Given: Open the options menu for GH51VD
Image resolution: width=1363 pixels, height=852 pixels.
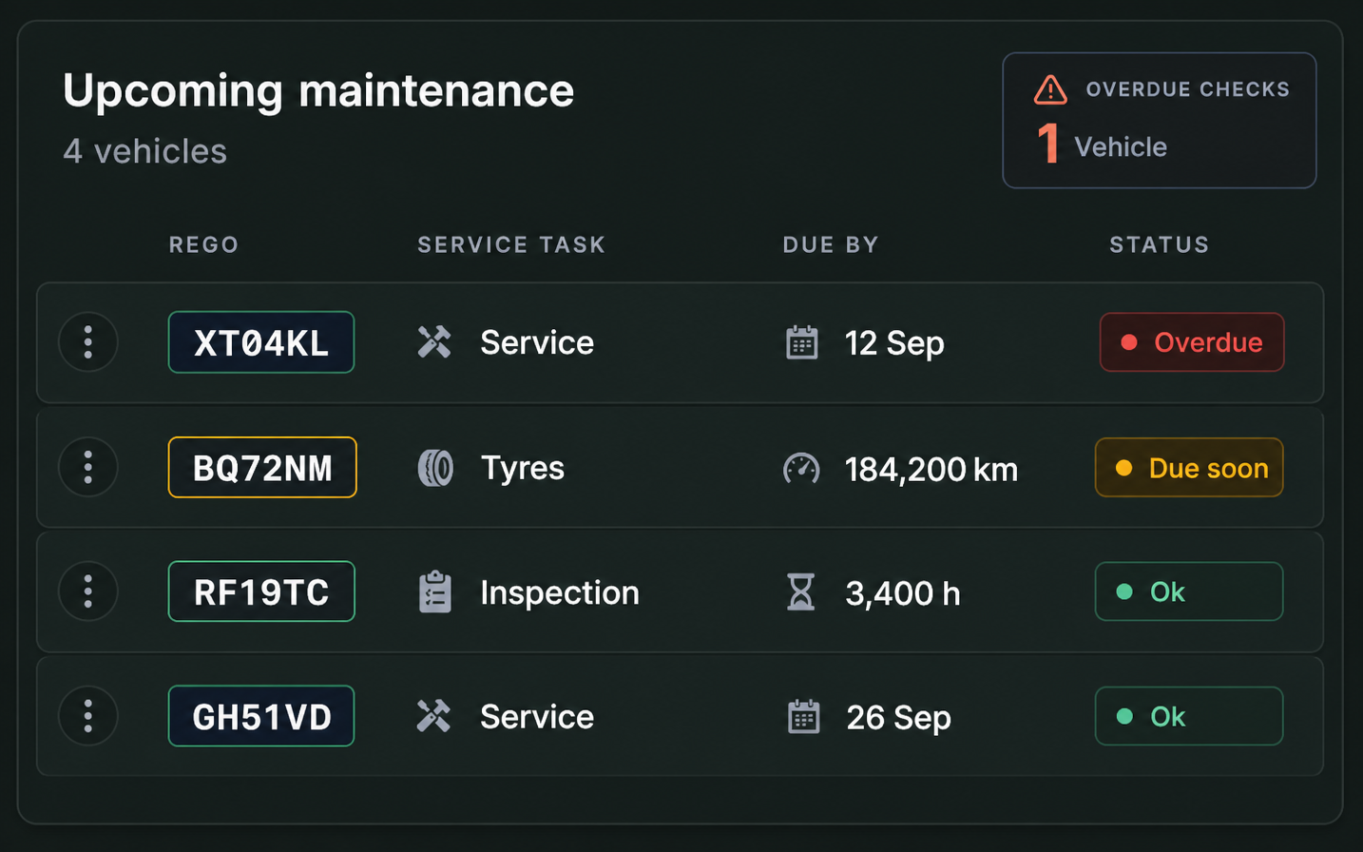Looking at the screenshot, I should [x=88, y=716].
